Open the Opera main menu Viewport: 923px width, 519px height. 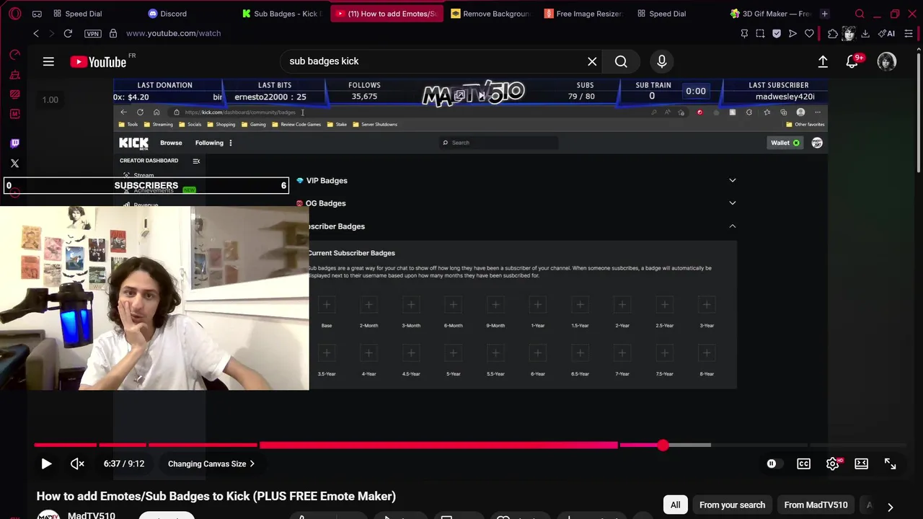point(14,14)
